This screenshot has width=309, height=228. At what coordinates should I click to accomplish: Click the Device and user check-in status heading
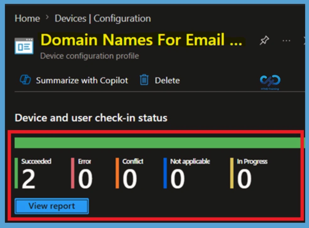pyautogui.click(x=91, y=118)
